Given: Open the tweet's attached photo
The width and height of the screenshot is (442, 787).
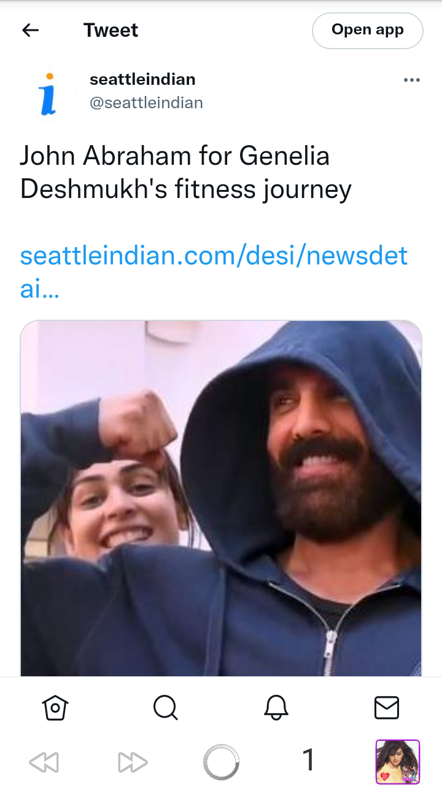Looking at the screenshot, I should point(221,498).
